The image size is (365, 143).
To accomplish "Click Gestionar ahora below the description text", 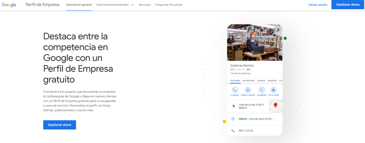I will point(60,125).
